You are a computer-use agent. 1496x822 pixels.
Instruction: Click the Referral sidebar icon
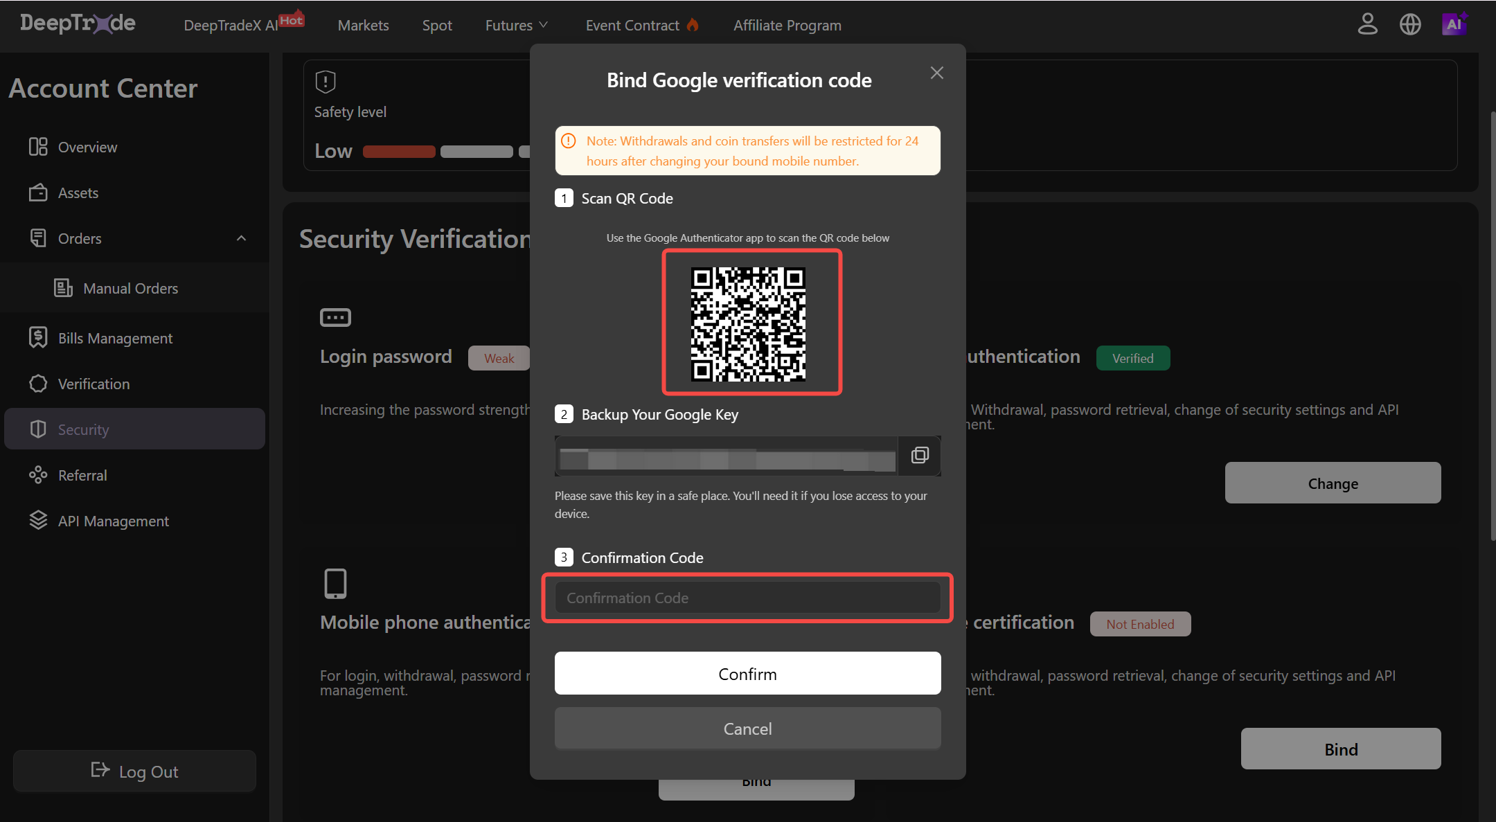click(38, 475)
